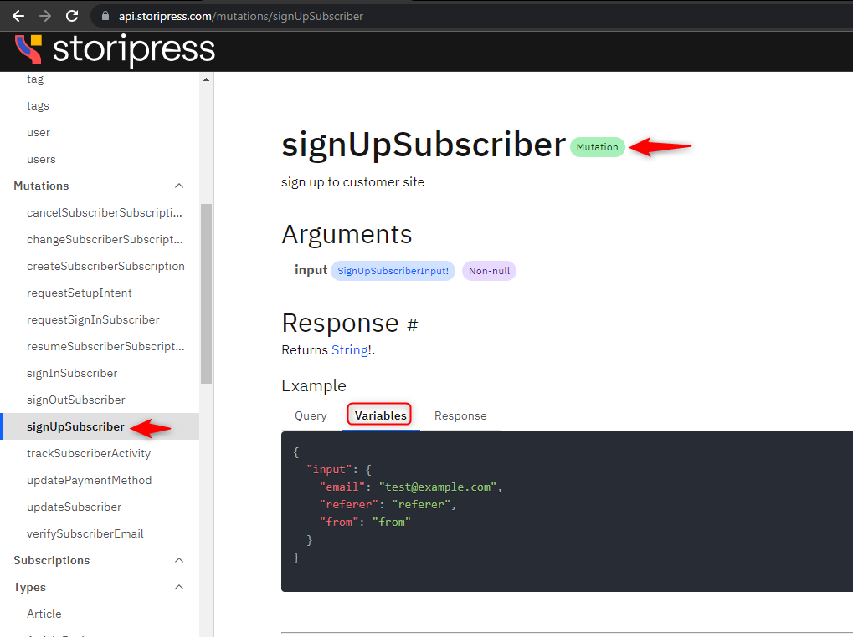Click the green Mutation badge
This screenshot has height=637, width=853.
(598, 147)
